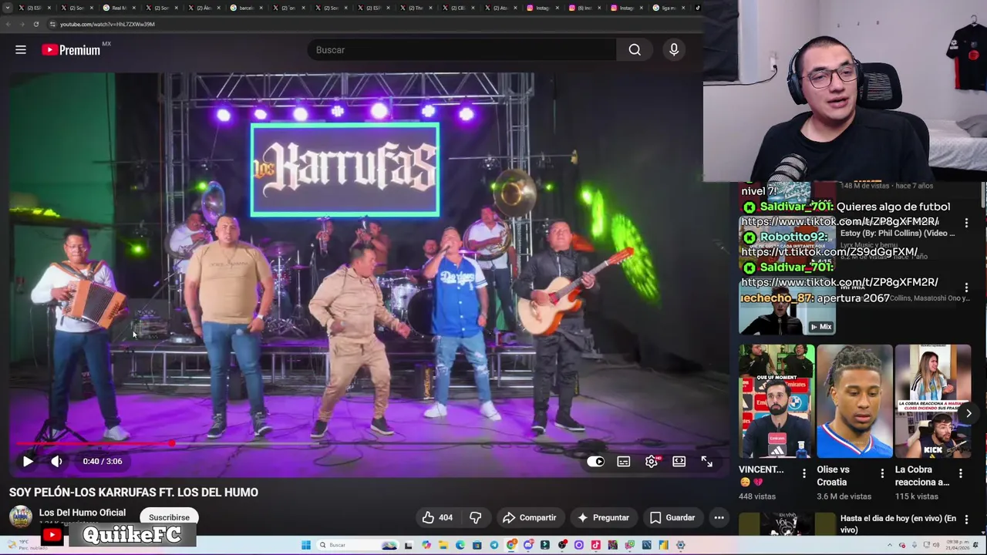Like the video with 404 likes
The image size is (987, 555).
coord(437,517)
